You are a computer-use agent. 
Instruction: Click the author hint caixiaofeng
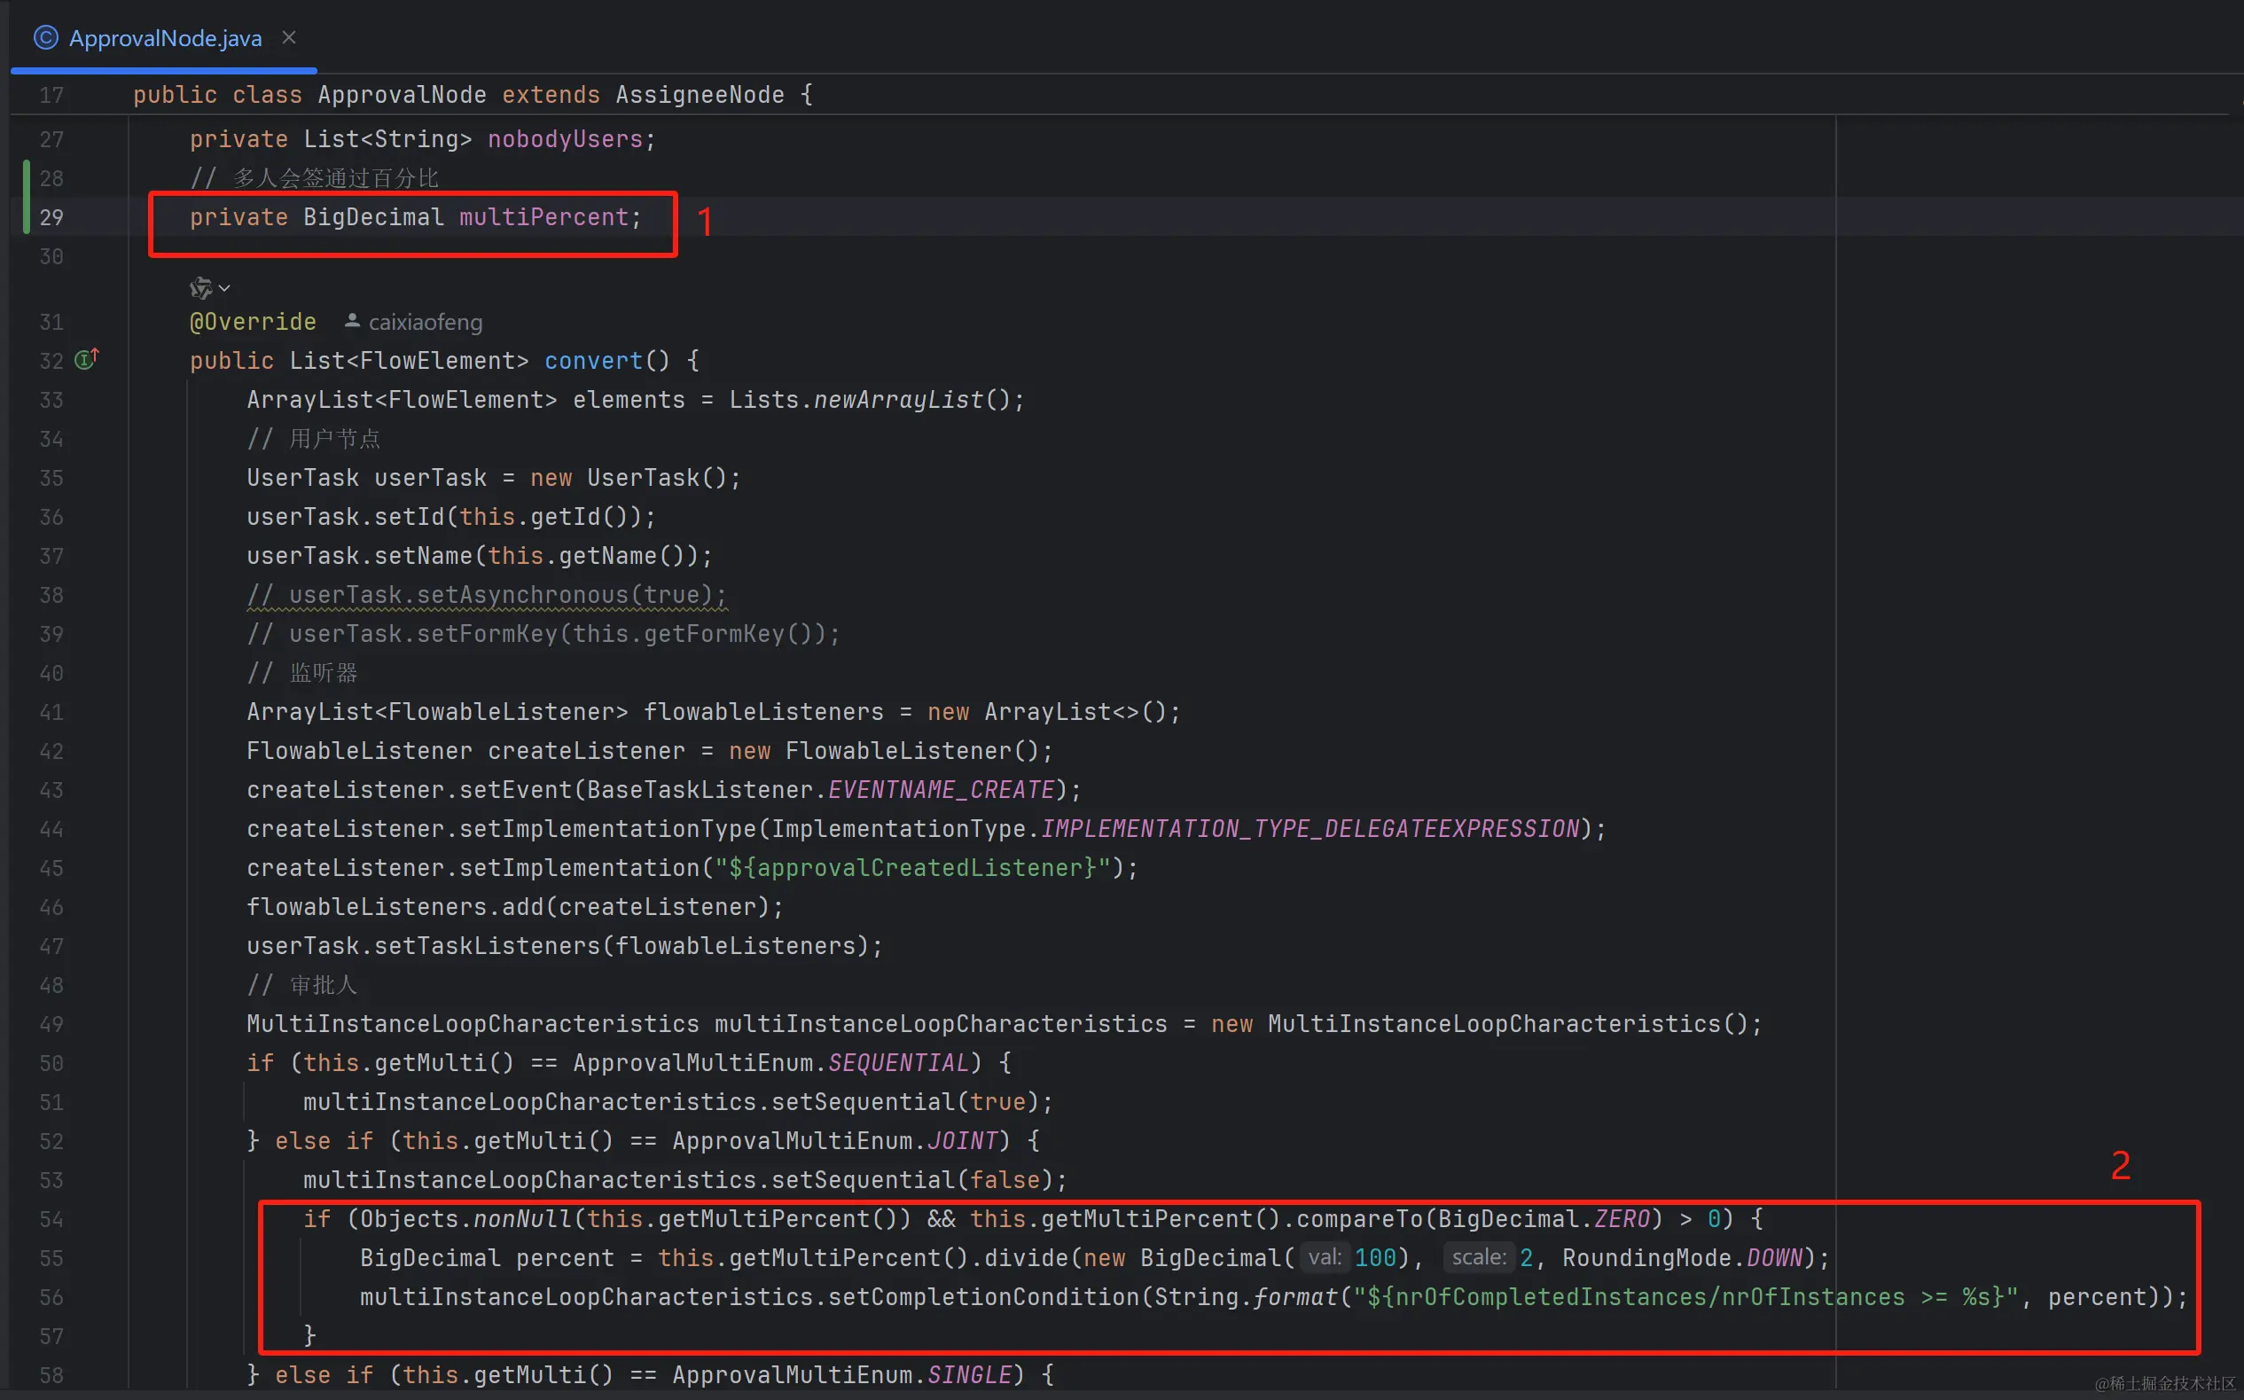(426, 322)
